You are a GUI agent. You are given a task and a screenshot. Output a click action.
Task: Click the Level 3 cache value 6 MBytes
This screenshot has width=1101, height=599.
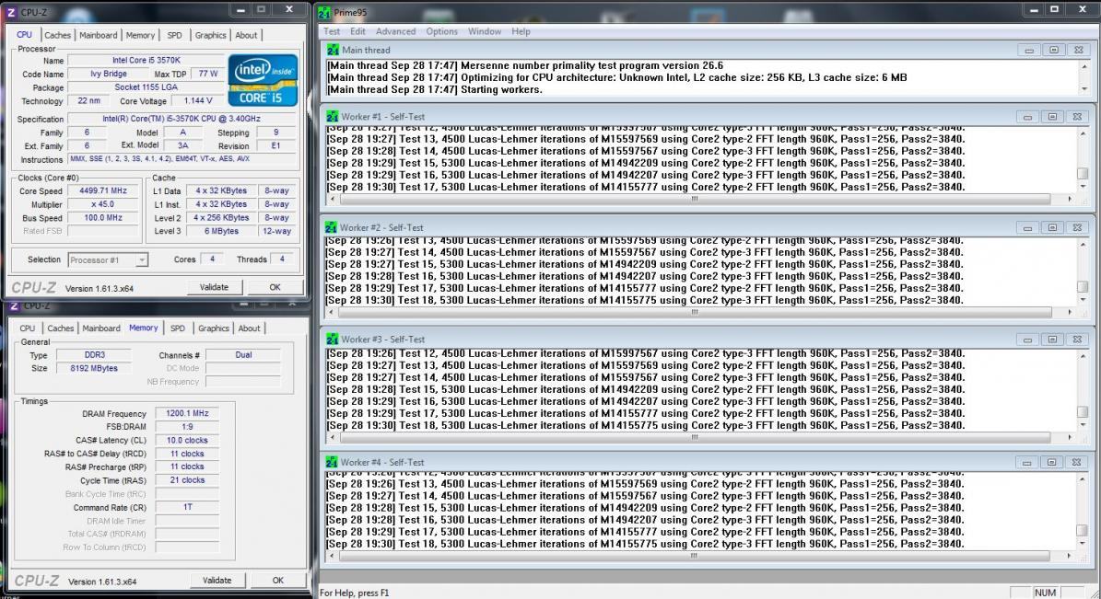(x=221, y=231)
